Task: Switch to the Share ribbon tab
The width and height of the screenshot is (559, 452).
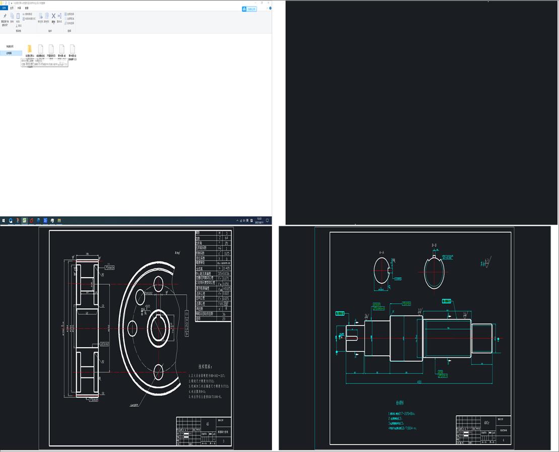Action: coord(19,8)
